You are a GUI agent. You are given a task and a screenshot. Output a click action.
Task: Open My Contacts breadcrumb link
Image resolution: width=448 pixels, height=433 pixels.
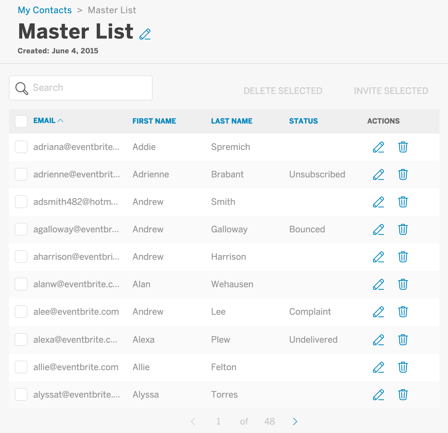pos(45,10)
